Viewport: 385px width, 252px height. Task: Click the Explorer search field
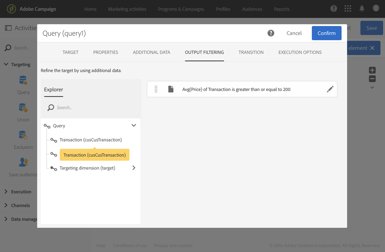[x=95, y=108]
